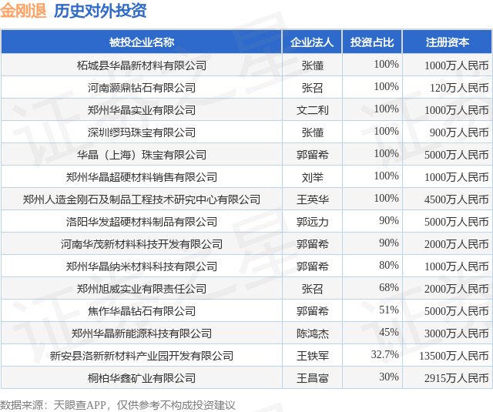
Task: Click 柘城县华晶新材料有限公司 company name
Action: (142, 65)
